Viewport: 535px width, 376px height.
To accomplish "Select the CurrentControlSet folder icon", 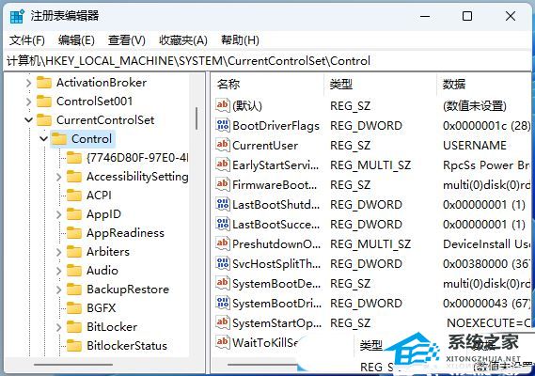I will point(44,120).
